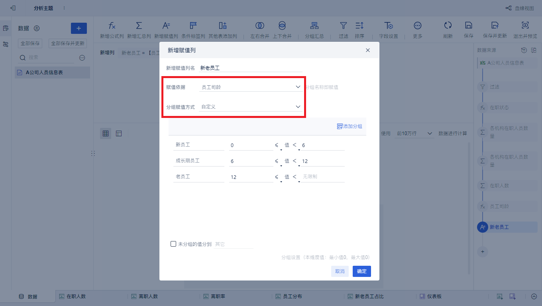Select the 新老员工 step in 数据来源

coord(507,227)
